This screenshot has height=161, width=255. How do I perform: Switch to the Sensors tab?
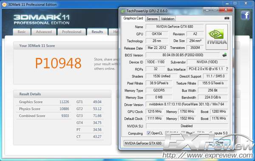152,19
